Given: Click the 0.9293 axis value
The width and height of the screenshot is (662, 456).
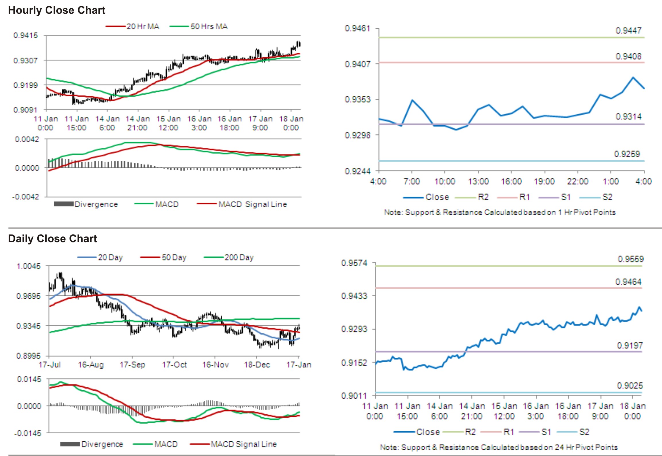Looking at the screenshot, I should tap(354, 329).
